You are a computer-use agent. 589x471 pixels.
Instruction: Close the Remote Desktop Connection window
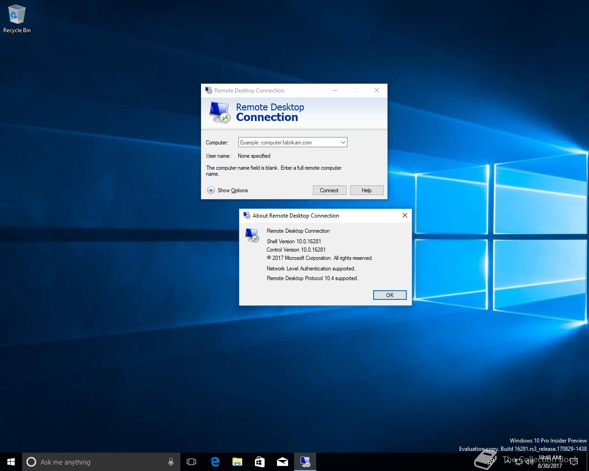[x=377, y=90]
